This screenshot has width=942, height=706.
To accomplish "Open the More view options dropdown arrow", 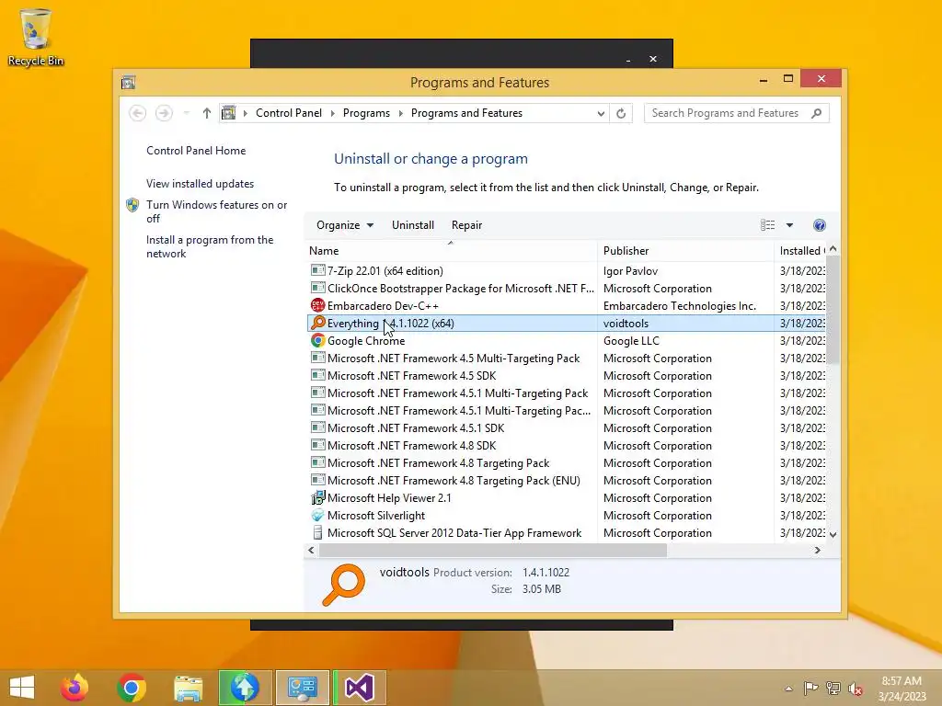I will pos(789,225).
